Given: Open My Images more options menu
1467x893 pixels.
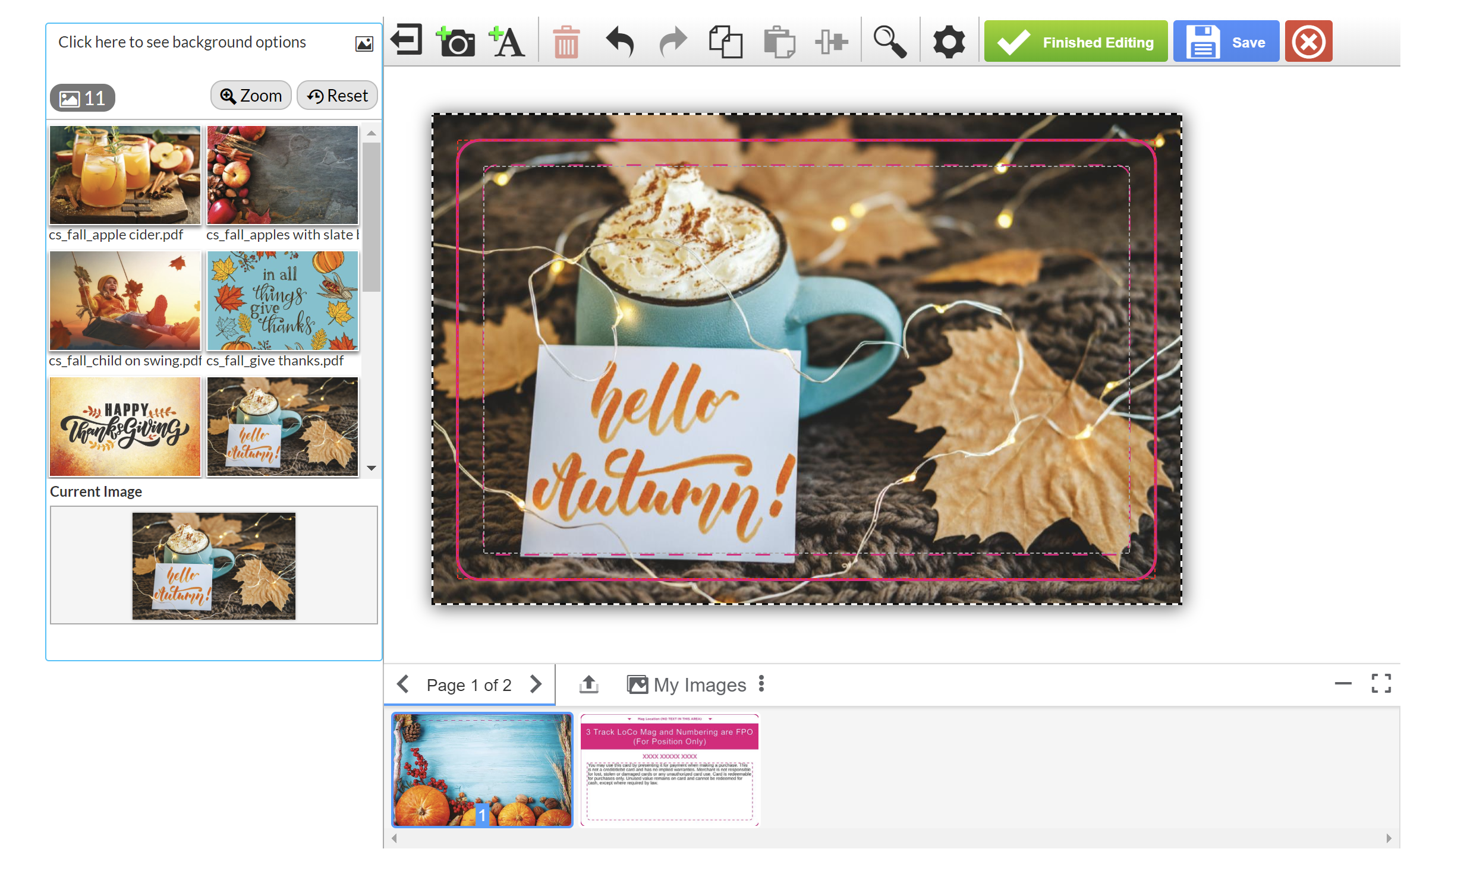Looking at the screenshot, I should coord(761,684).
